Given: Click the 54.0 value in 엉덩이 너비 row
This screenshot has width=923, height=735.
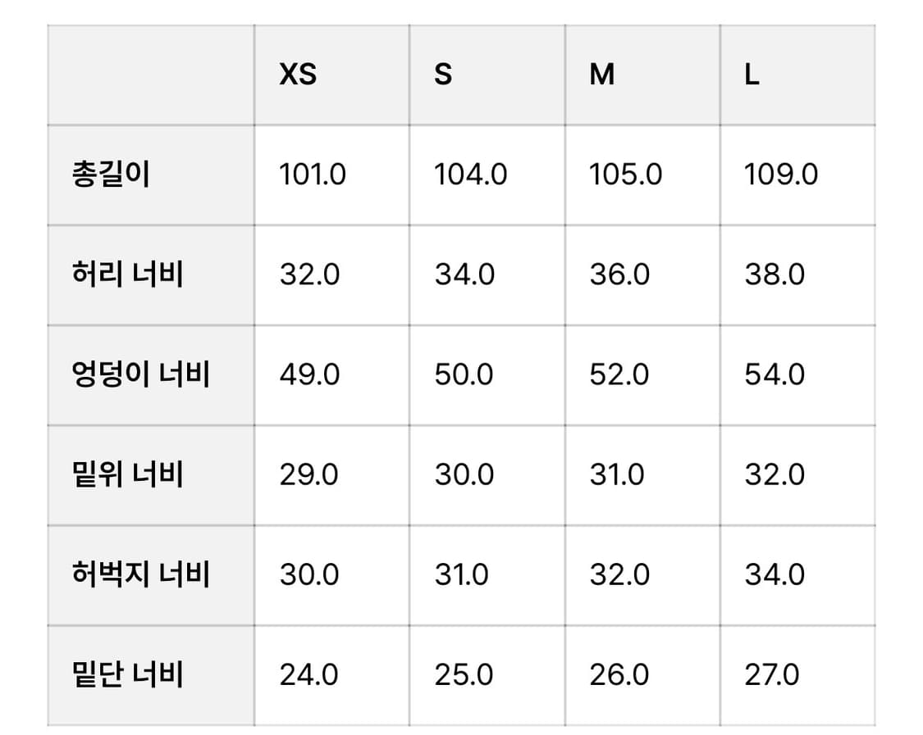Looking at the screenshot, I should click(x=774, y=374).
